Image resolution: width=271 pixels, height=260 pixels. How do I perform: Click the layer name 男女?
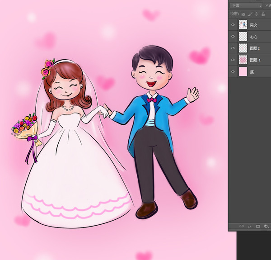pyautogui.click(x=253, y=25)
